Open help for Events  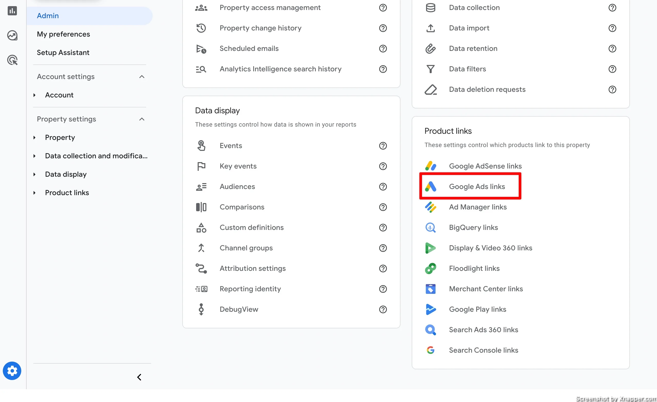pos(383,146)
